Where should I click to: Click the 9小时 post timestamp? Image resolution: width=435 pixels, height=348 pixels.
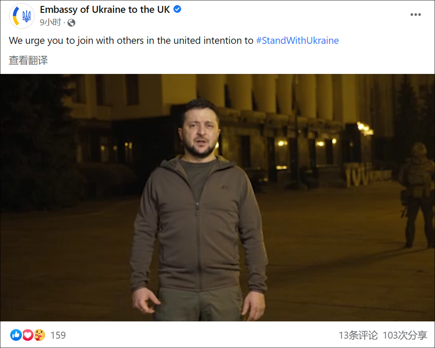coord(50,22)
